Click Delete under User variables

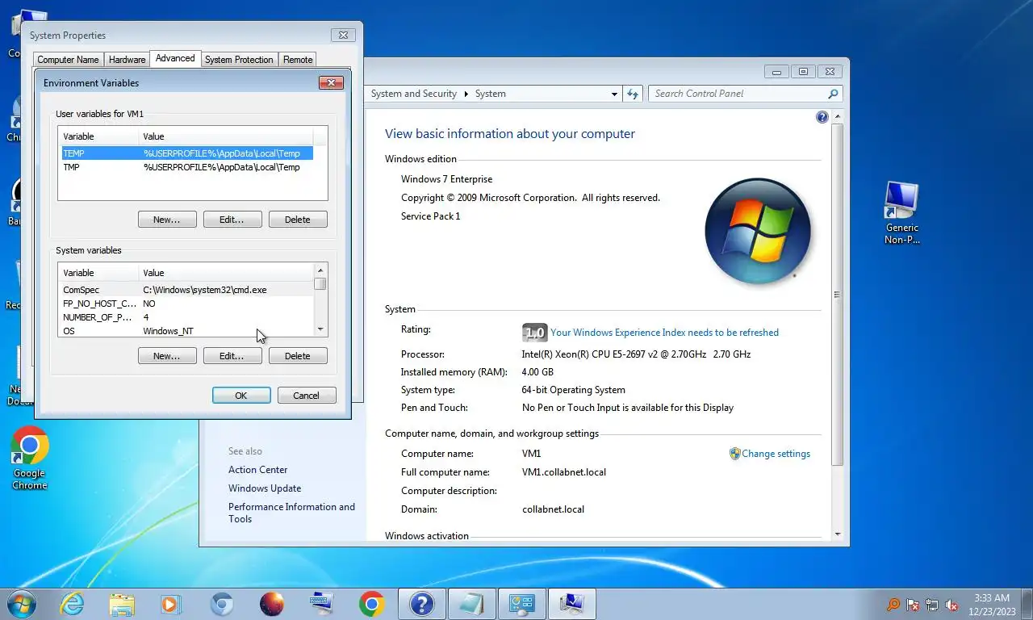297,220
